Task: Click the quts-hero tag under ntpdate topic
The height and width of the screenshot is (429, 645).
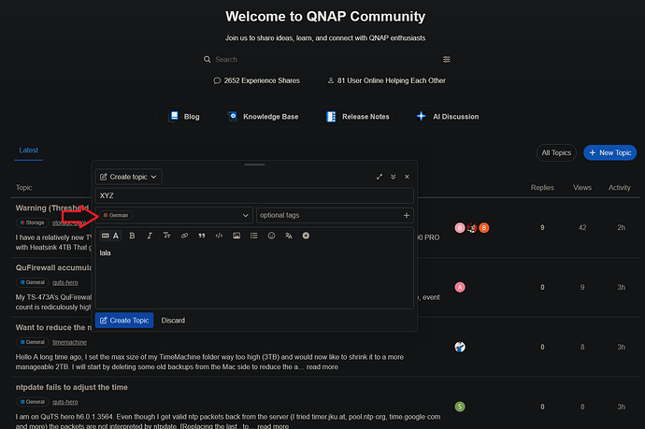Action: coord(65,402)
